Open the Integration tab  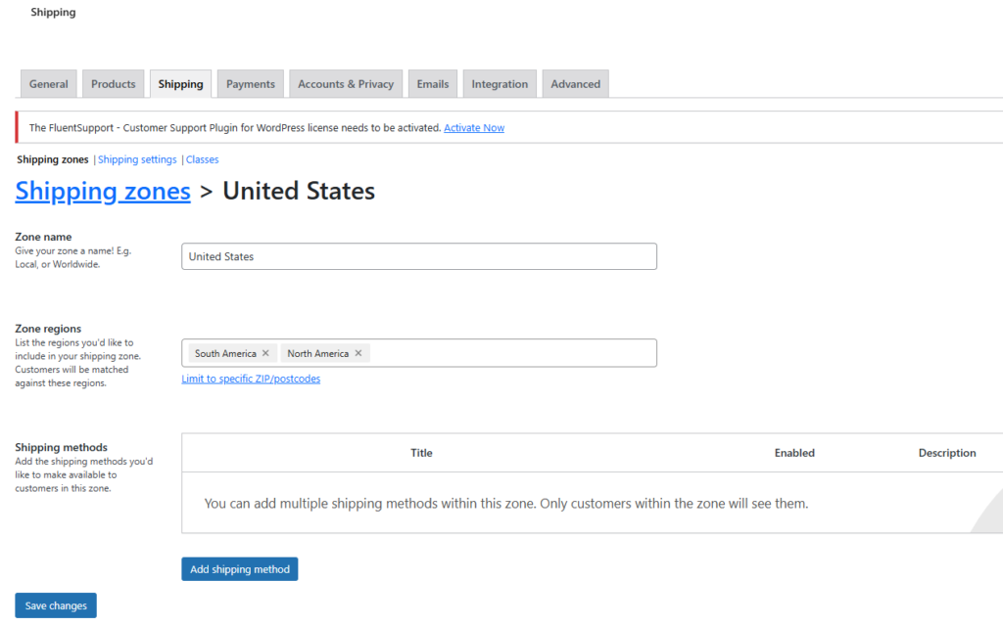(x=500, y=84)
